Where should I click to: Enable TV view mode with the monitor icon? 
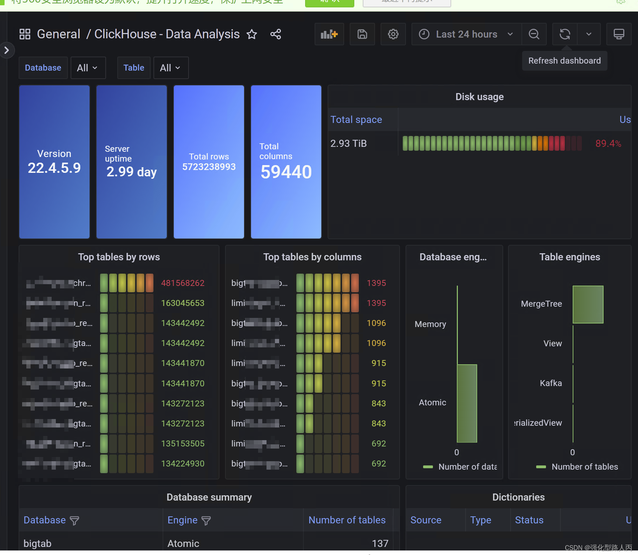tap(619, 34)
